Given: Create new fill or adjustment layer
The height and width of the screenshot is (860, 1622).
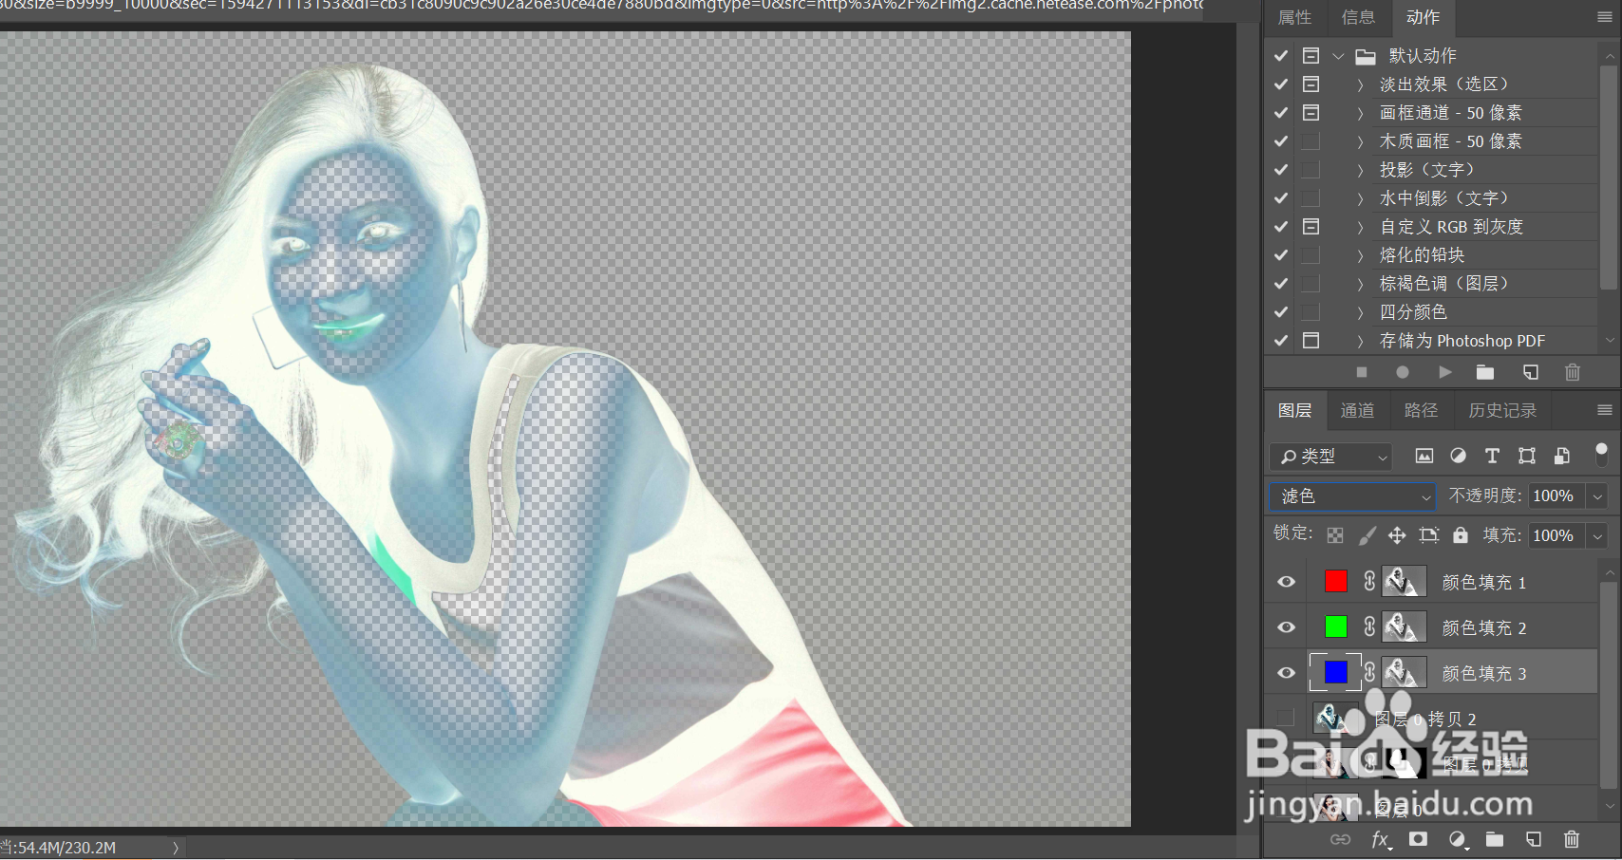Looking at the screenshot, I should 1458,839.
